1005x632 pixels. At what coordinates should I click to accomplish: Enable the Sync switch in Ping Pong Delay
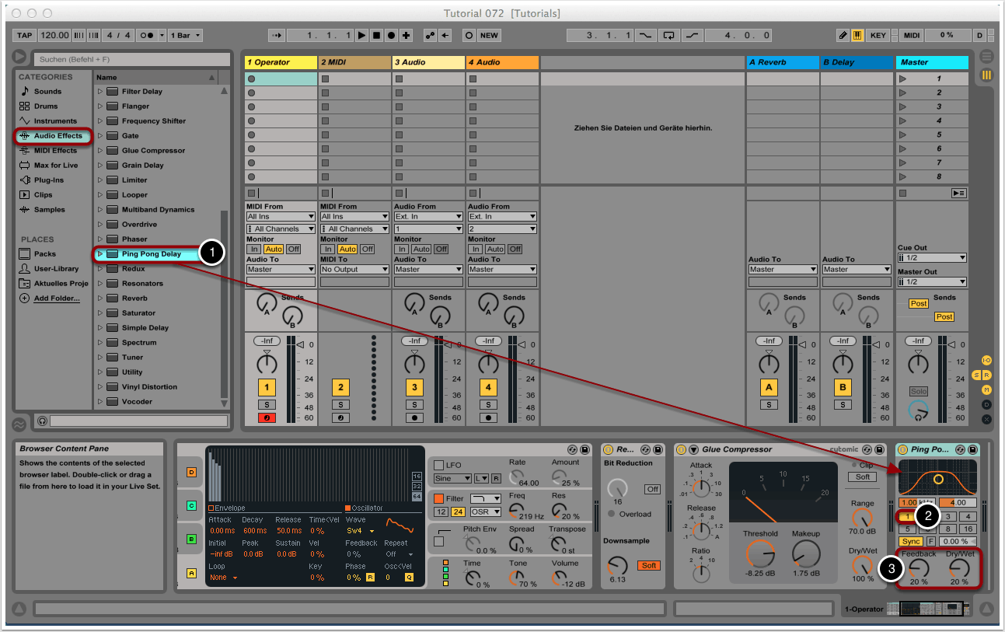[911, 541]
